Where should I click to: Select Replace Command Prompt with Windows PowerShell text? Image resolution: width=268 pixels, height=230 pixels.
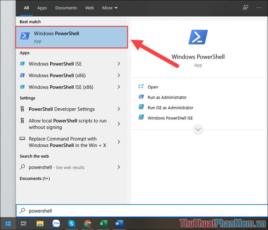coord(67,142)
